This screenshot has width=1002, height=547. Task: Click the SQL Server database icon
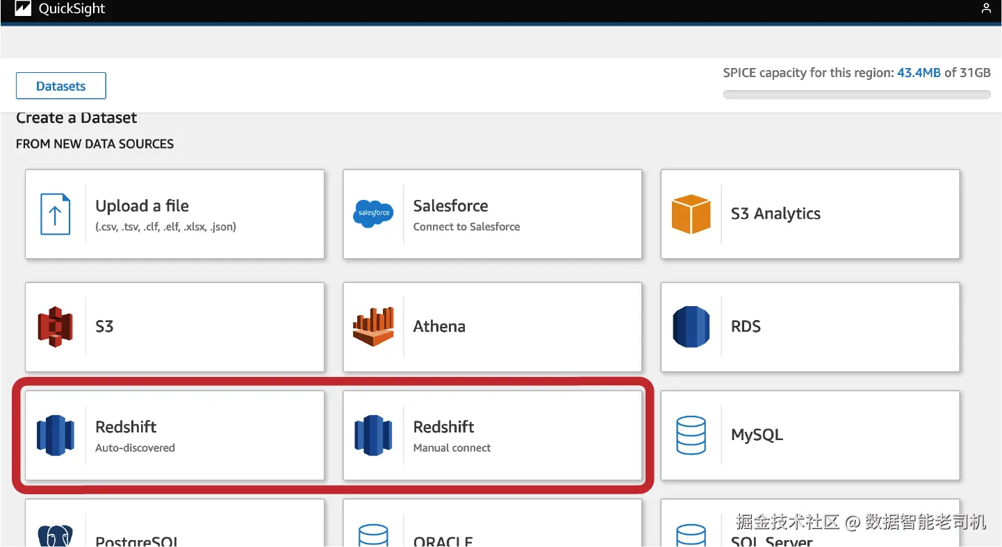(x=691, y=535)
